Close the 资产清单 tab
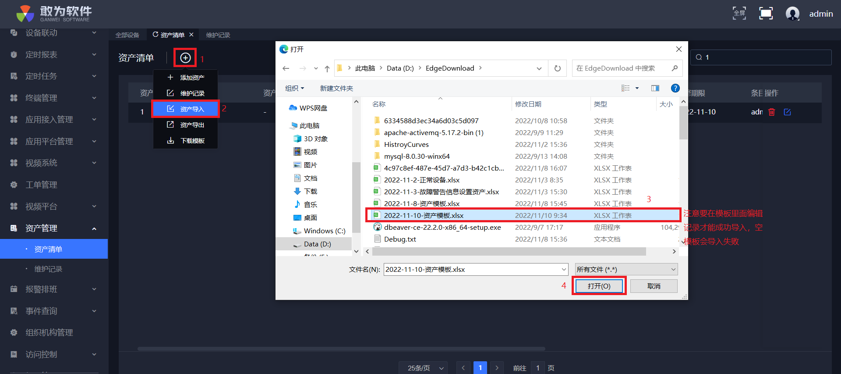Screen dimensions: 841x374 coord(191,35)
